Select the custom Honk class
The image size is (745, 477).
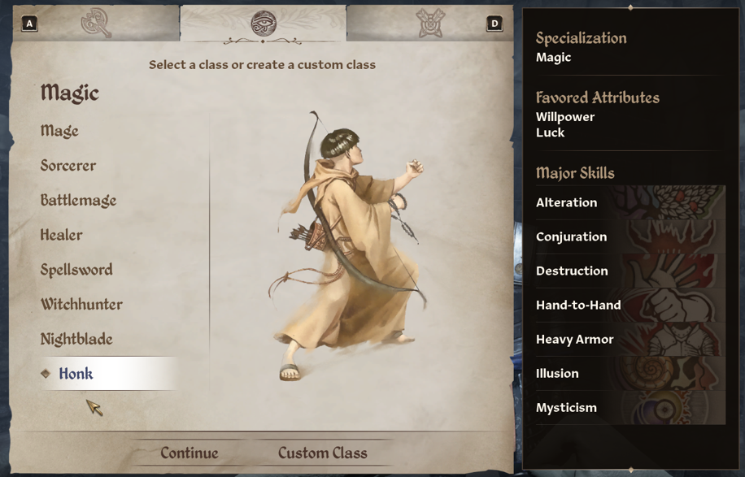point(108,374)
